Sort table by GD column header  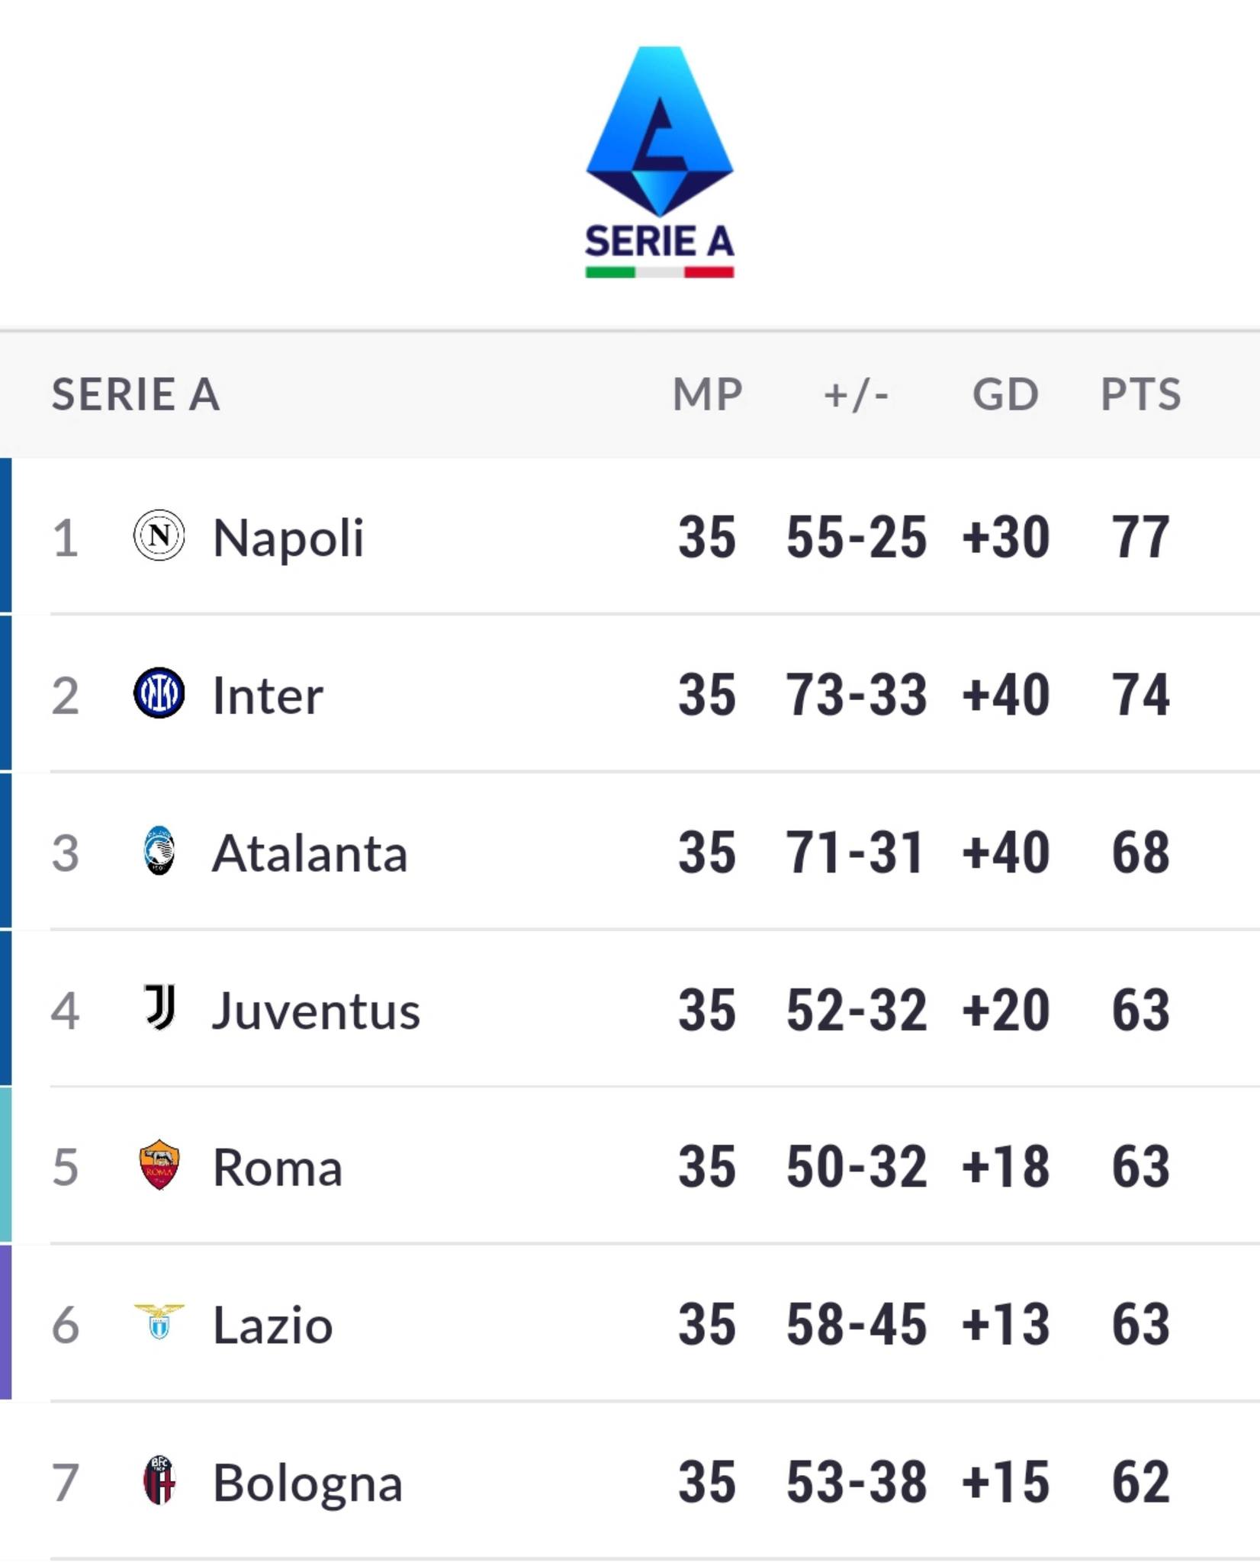coord(1005,394)
